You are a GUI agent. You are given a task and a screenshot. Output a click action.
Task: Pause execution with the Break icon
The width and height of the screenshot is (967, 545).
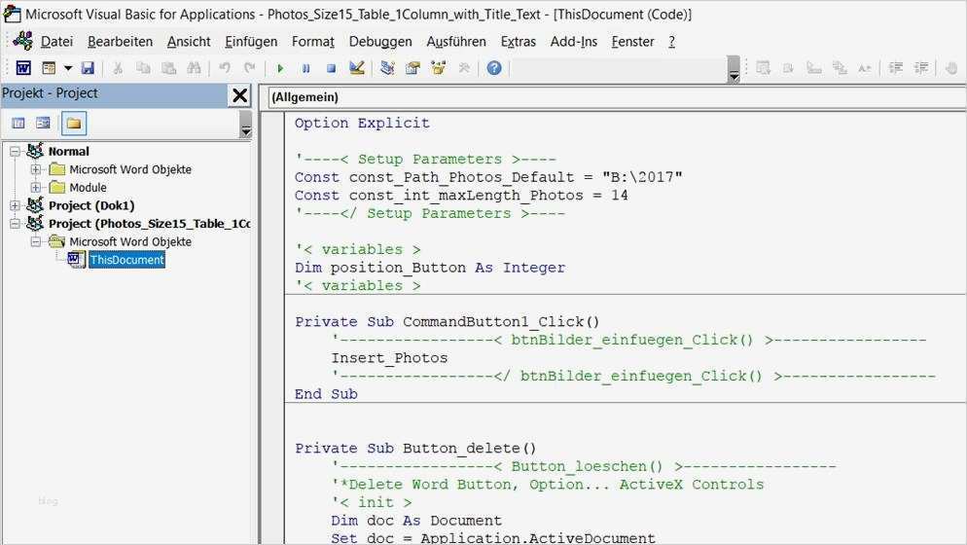tap(305, 68)
